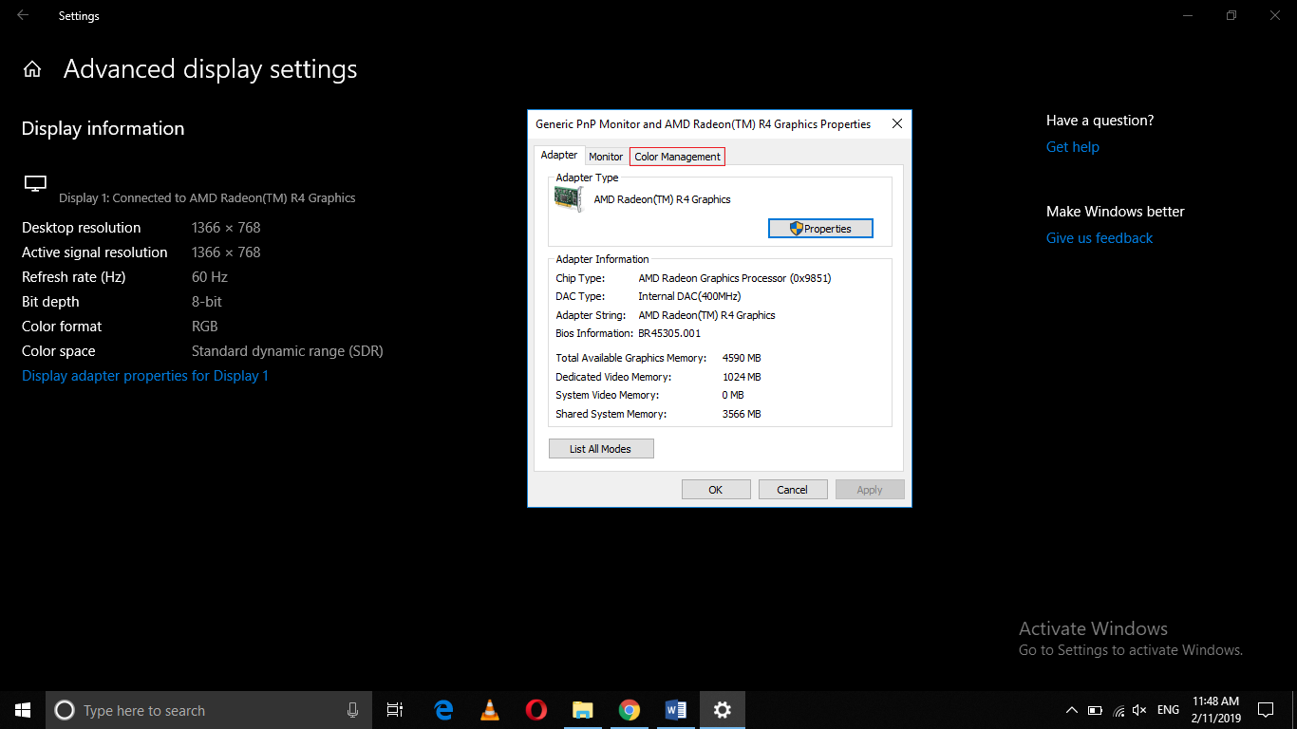Click the volume icon in the system tray
The width and height of the screenshot is (1297, 729).
[x=1138, y=709]
